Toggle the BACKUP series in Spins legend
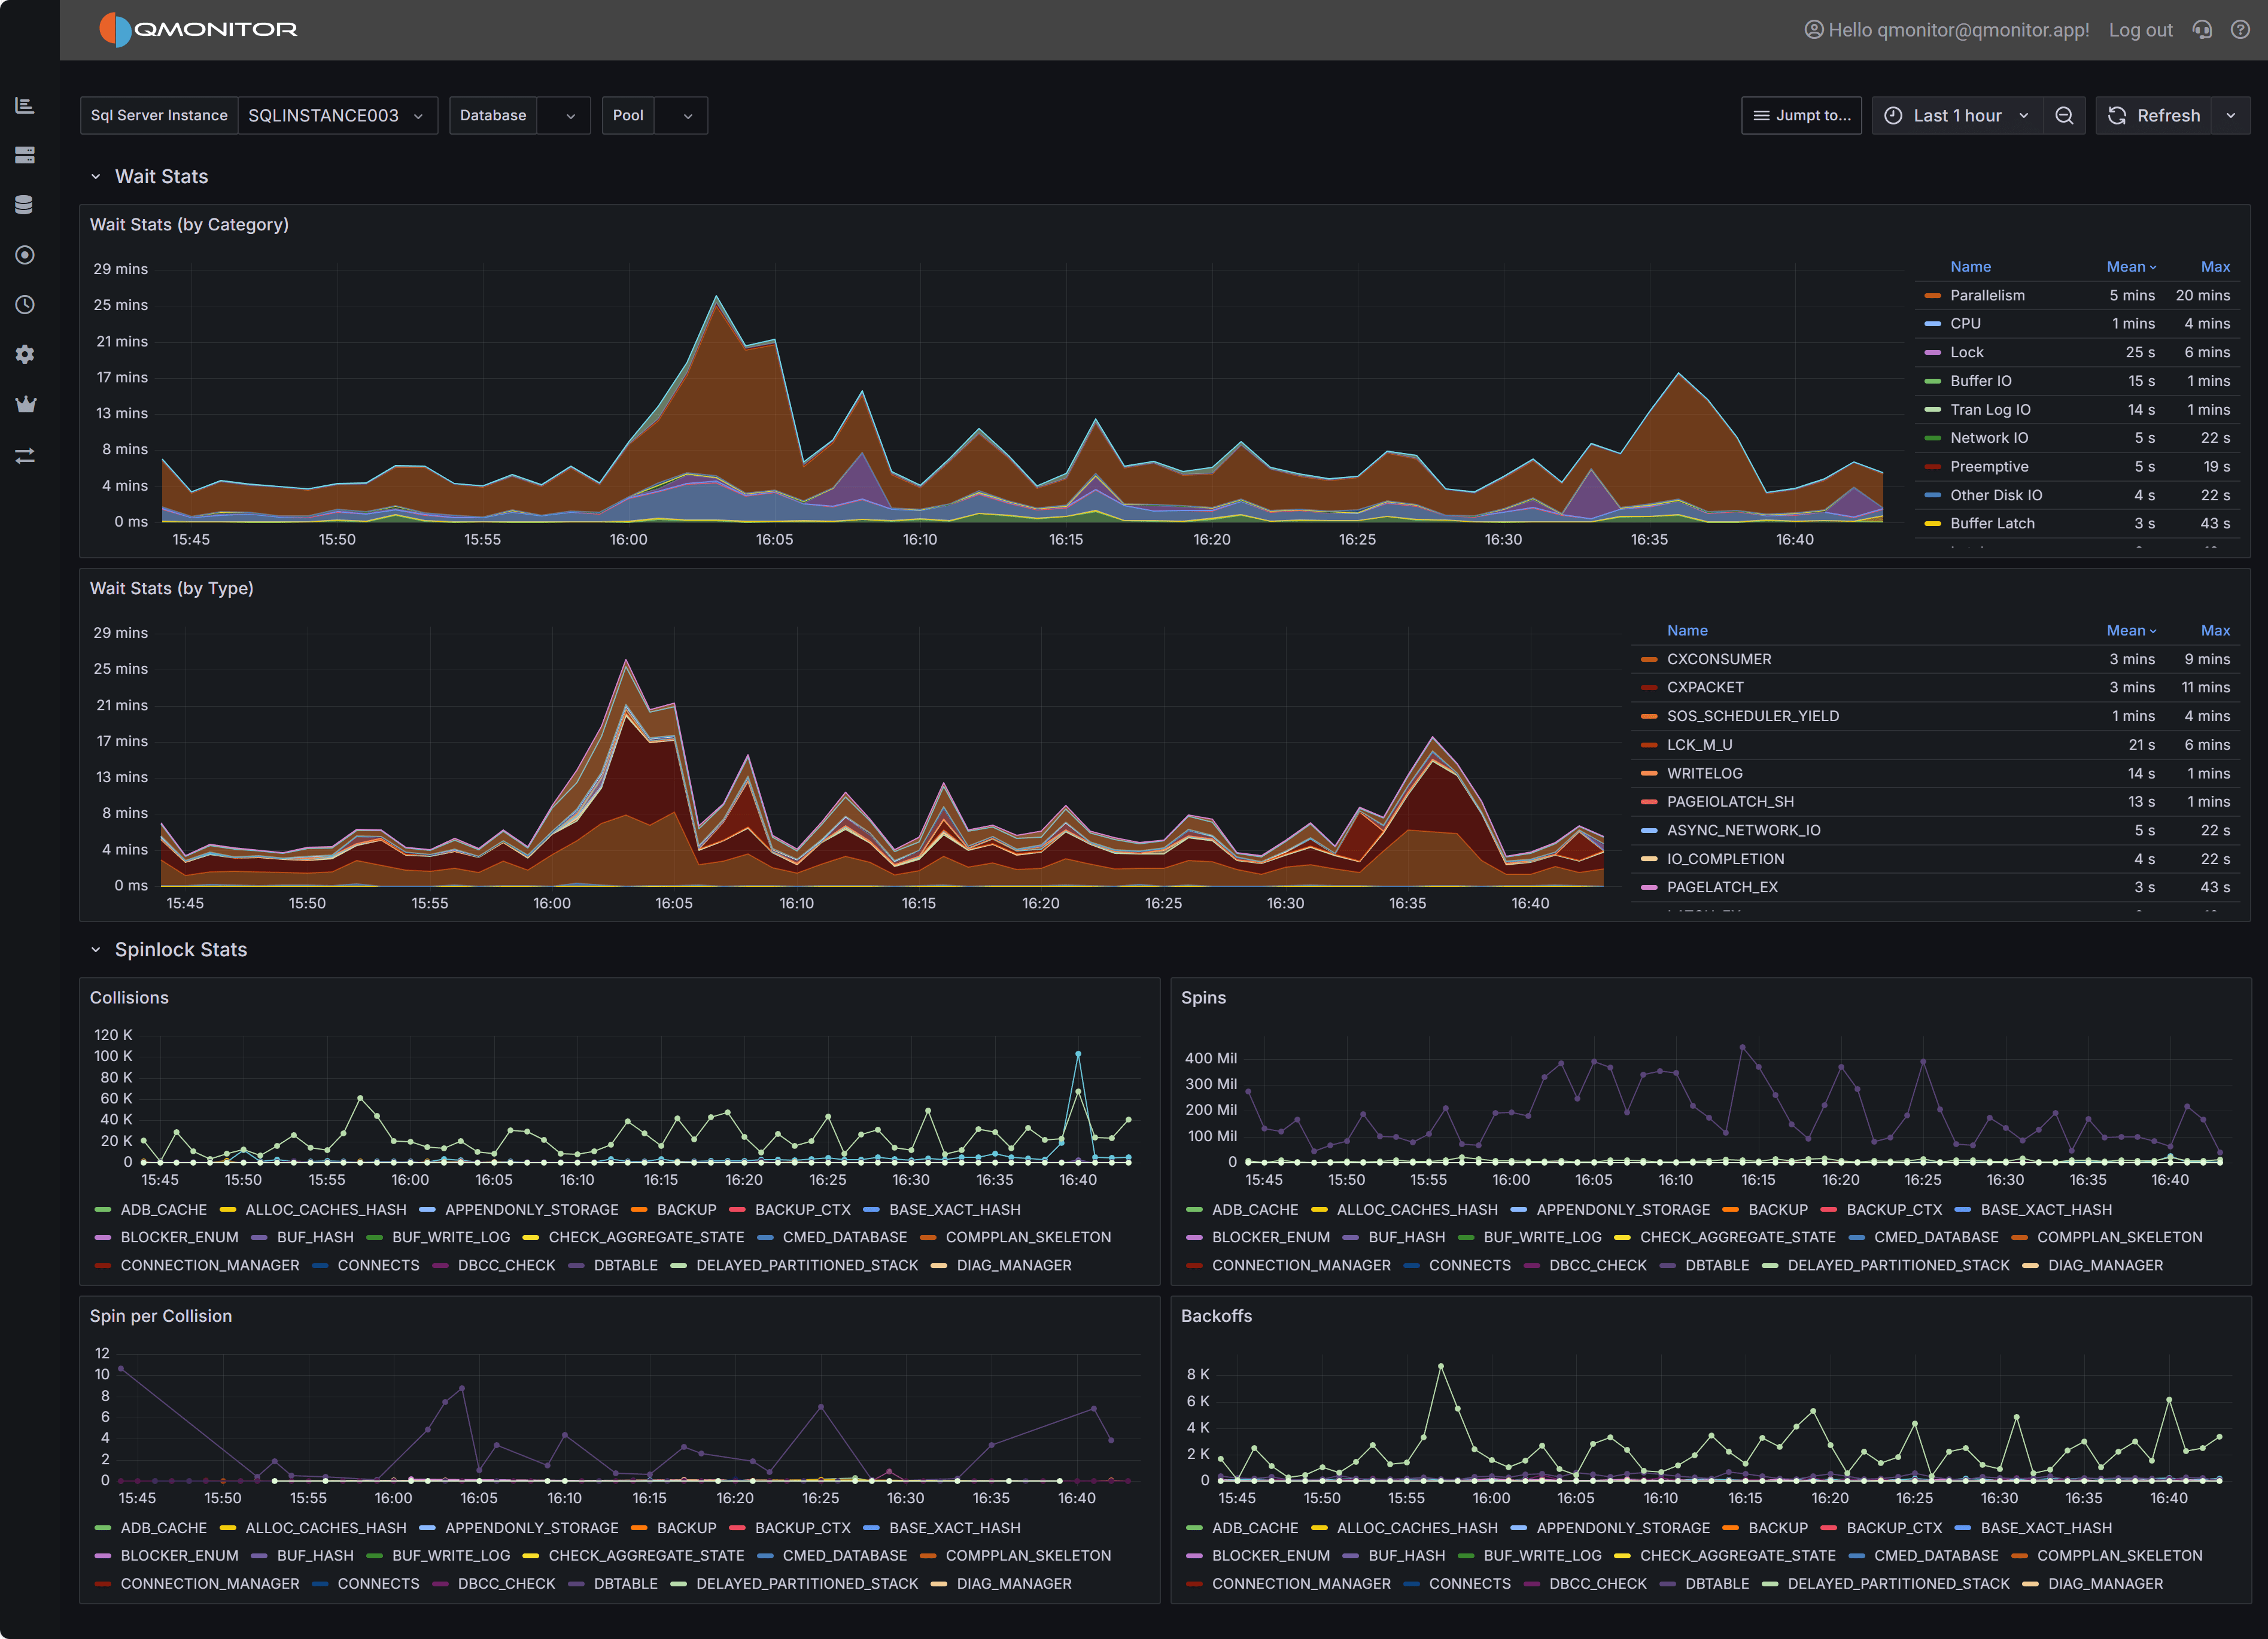 [1778, 1209]
